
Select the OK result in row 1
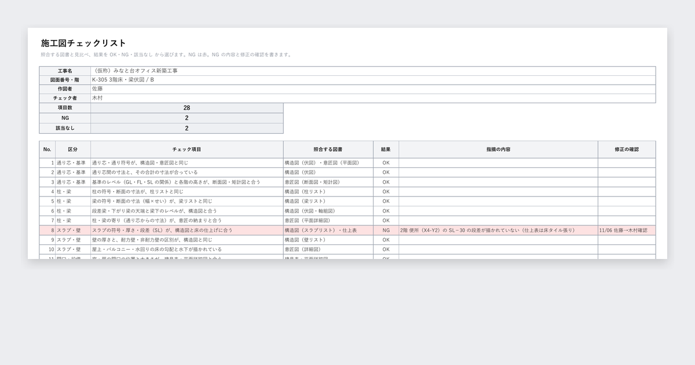pos(386,163)
